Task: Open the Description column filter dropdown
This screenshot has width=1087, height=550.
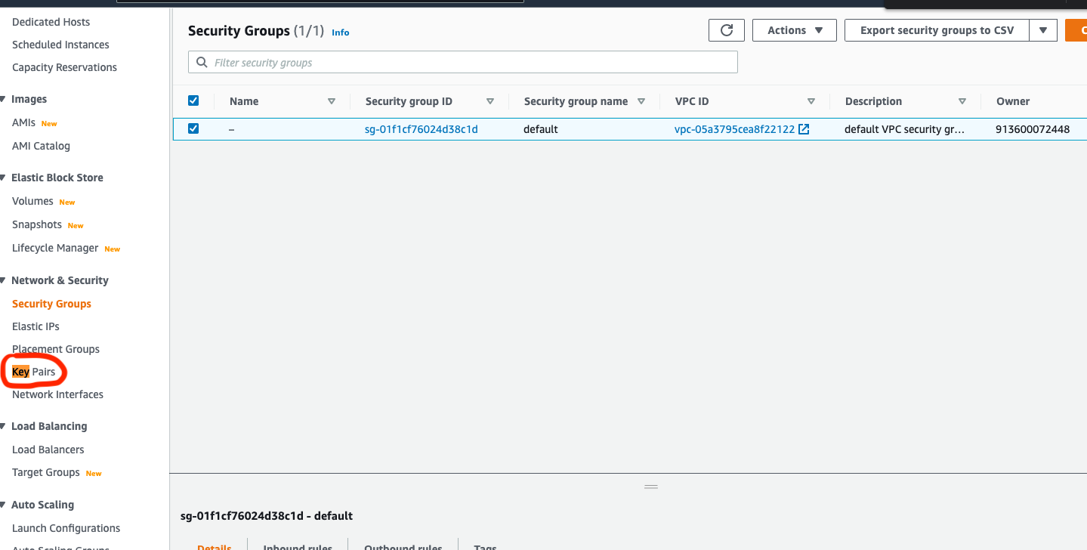Action: (962, 100)
